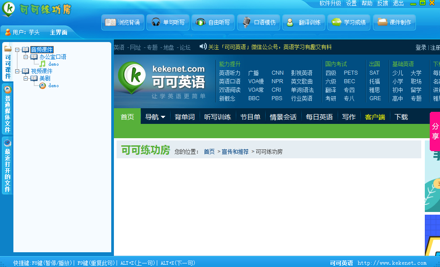
Task: Click the 登录 login link
Action: [420, 47]
